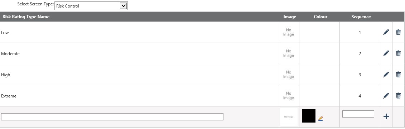Click the Risk Rating Type Name header
The height and width of the screenshot is (129, 405).
coord(26,17)
